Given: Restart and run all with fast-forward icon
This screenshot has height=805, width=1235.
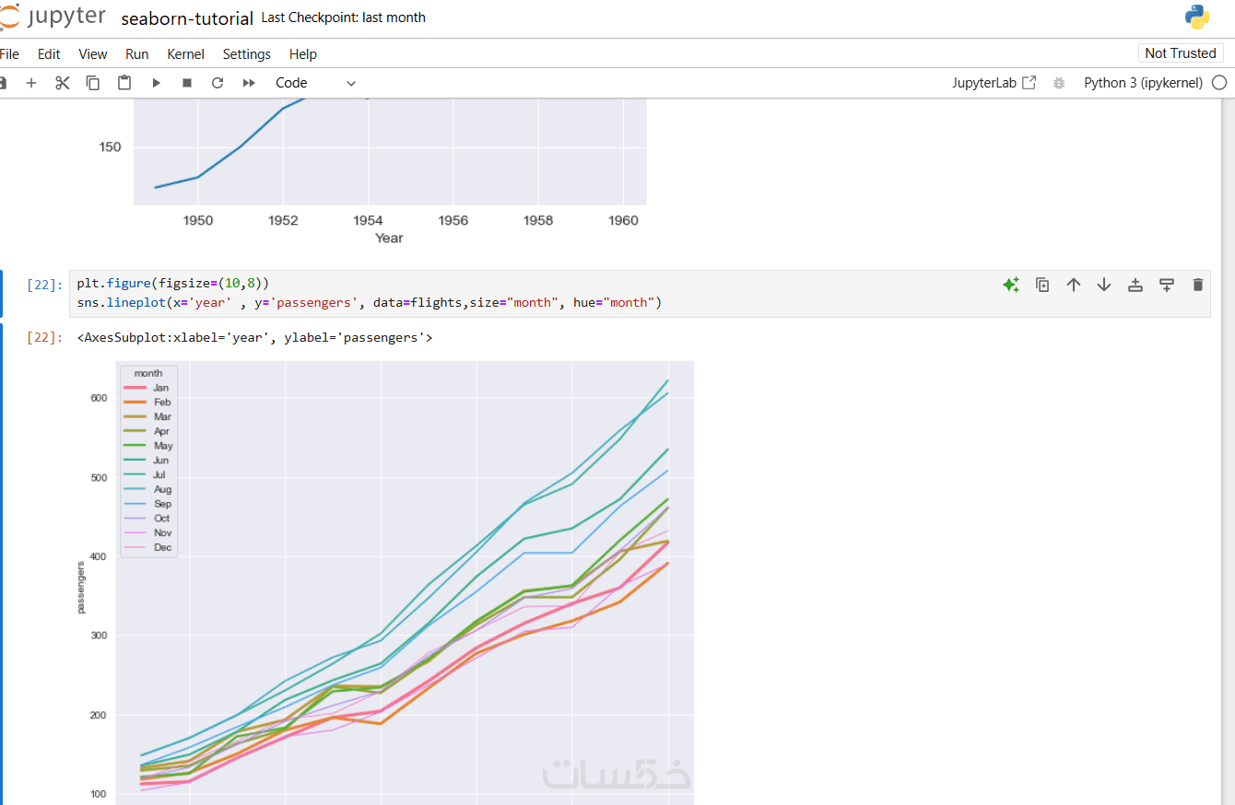Looking at the screenshot, I should tap(249, 83).
